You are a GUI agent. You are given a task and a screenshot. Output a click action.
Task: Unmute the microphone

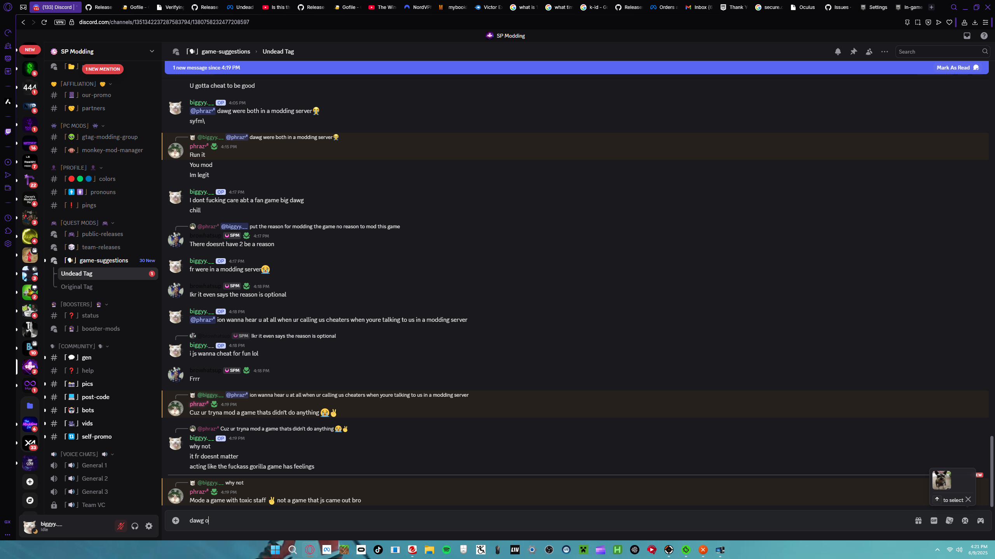(x=121, y=526)
